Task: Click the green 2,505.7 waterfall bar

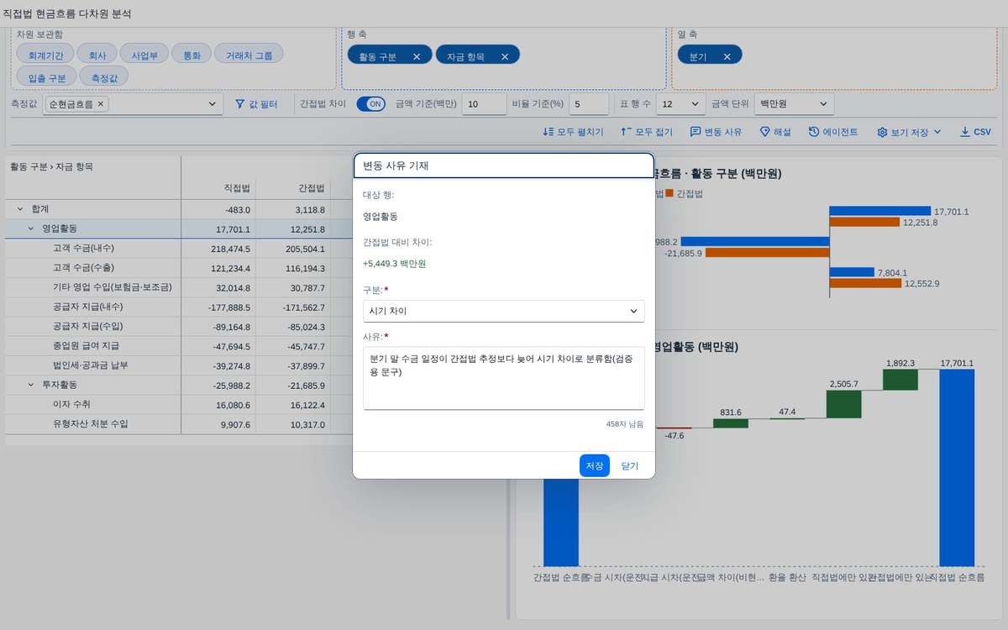Action: (844, 404)
